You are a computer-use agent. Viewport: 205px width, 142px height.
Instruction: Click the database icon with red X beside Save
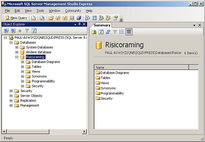point(65,18)
